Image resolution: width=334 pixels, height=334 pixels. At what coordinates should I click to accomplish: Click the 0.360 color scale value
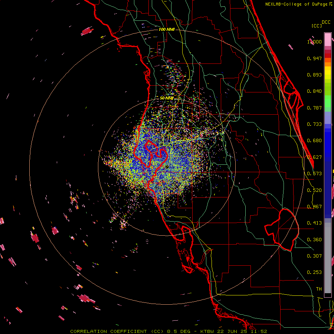[x=314, y=240]
